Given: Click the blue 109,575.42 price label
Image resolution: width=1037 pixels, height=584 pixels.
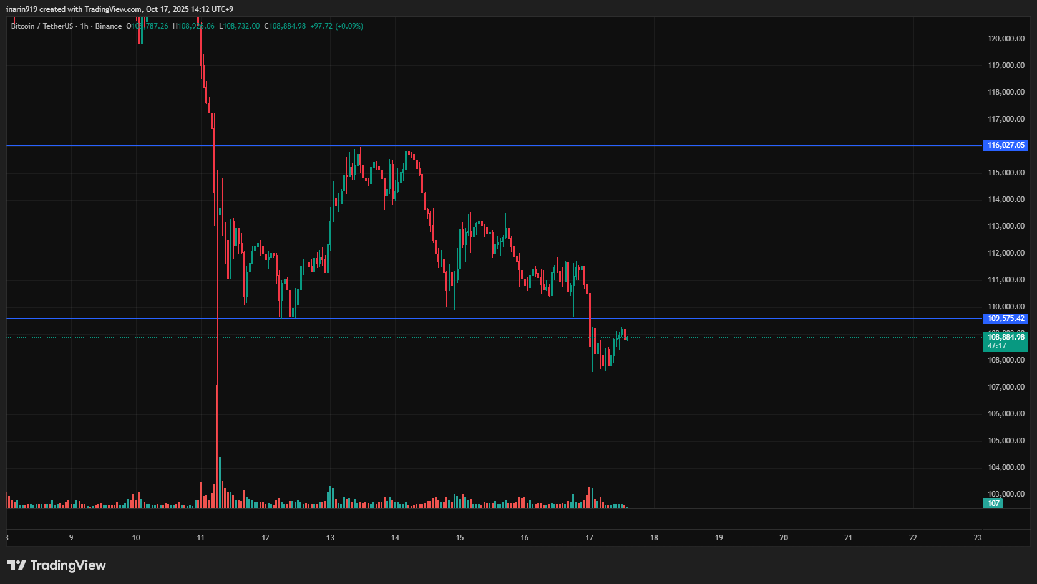Looking at the screenshot, I should (x=1005, y=318).
